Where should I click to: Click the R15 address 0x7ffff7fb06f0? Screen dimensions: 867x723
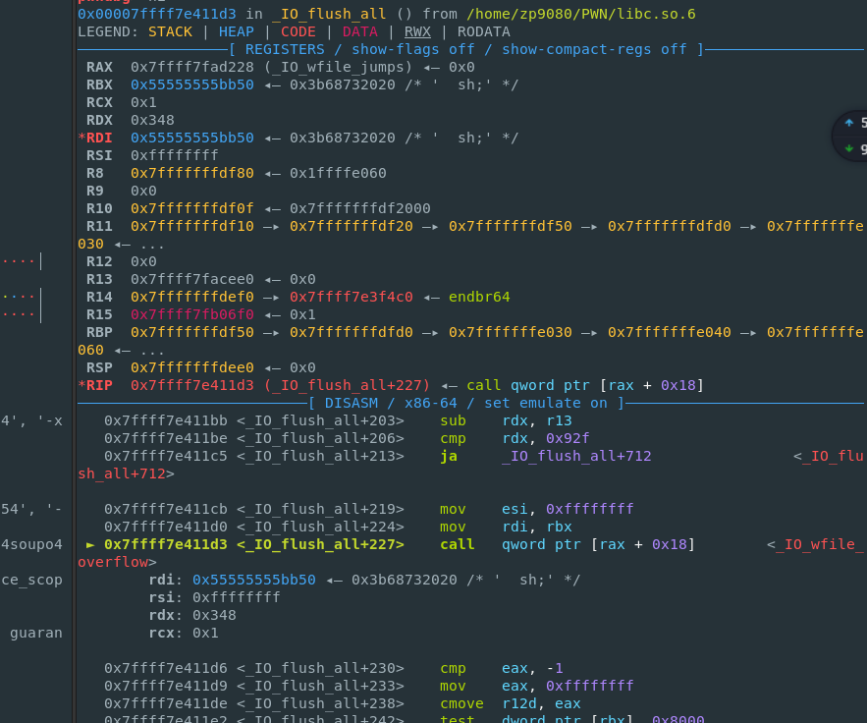[192, 314]
